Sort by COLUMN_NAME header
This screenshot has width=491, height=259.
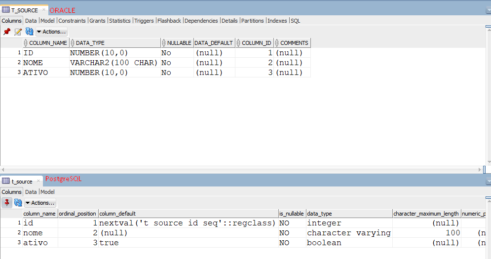point(46,43)
